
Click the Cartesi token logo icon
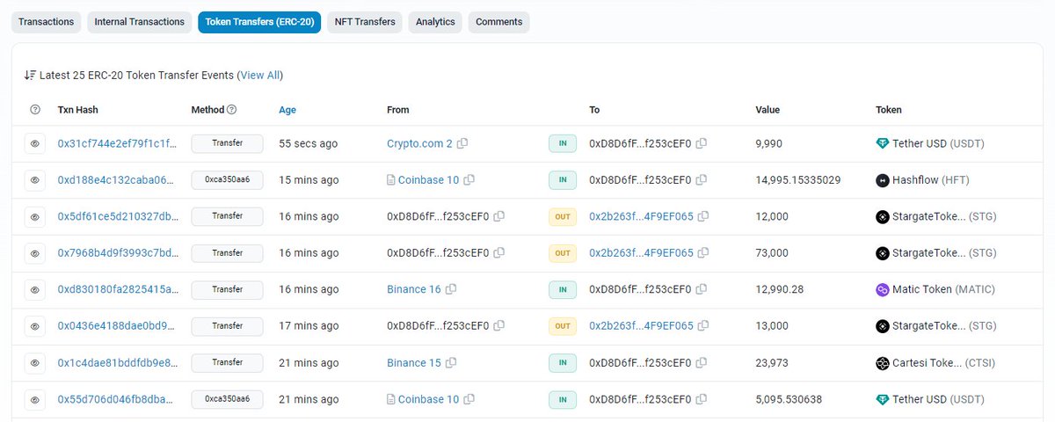point(883,363)
